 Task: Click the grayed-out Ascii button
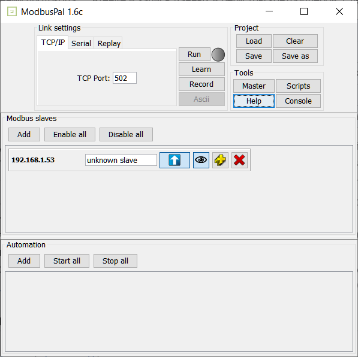pos(201,99)
